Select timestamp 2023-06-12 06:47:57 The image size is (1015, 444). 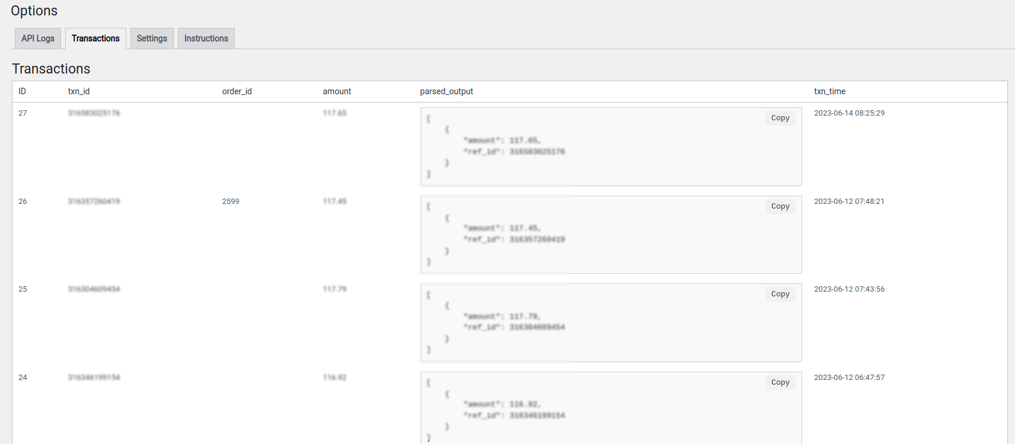click(849, 378)
